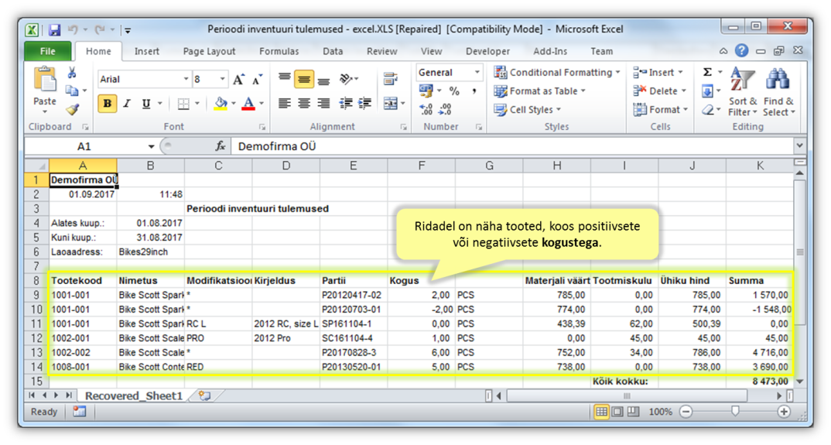This screenshot has height=445, width=831.
Task: Select Recovered_Sheet1 sheet tab
Action: 134,396
